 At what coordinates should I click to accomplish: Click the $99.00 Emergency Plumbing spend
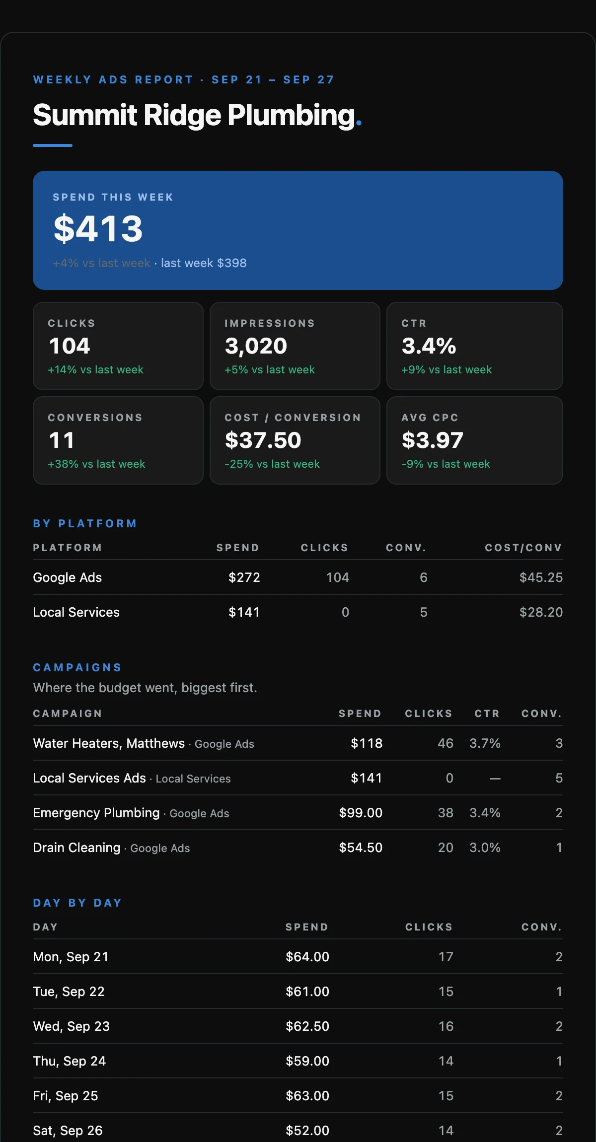[x=361, y=813]
